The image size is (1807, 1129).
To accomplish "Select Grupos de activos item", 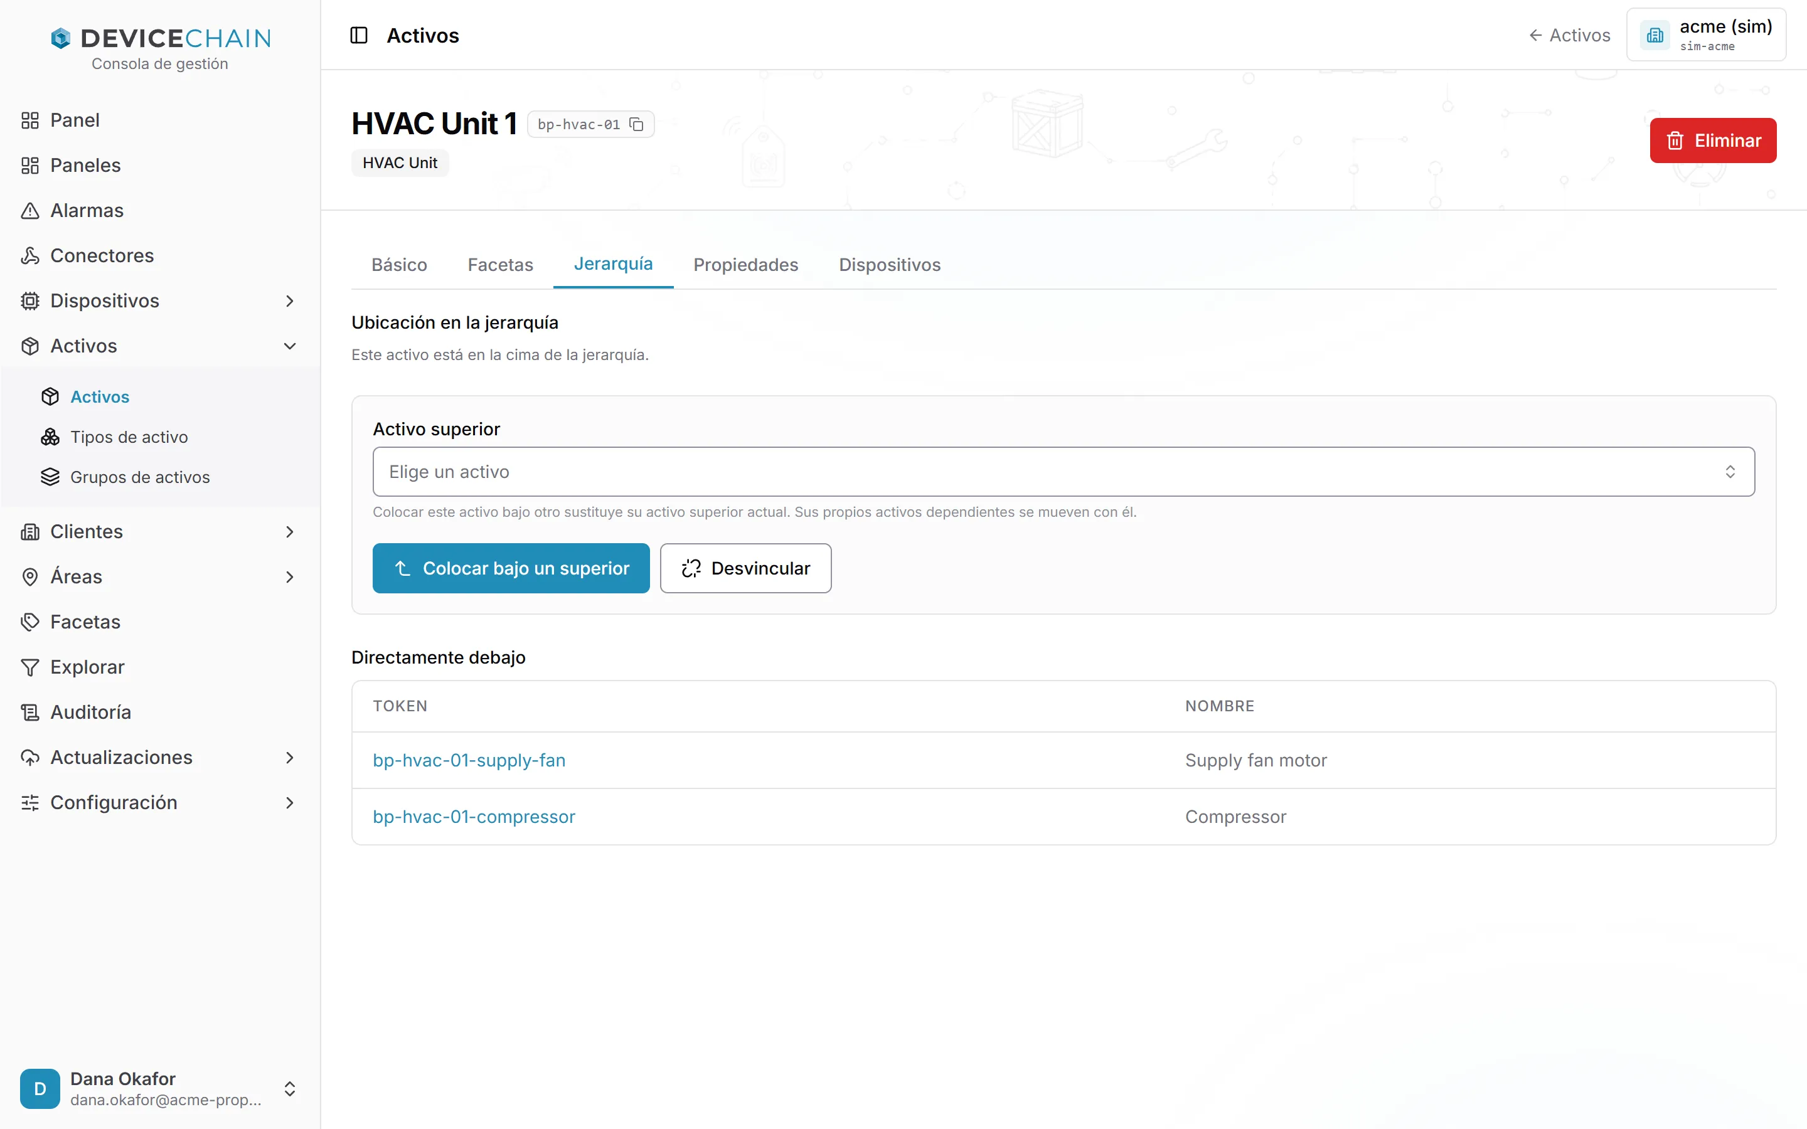I will coord(140,477).
